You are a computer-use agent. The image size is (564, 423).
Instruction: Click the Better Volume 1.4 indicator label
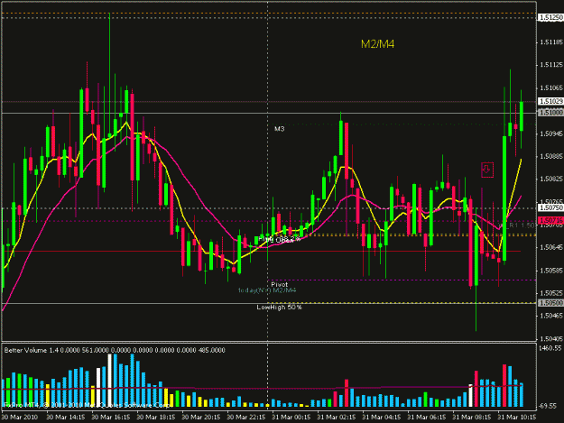[x=115, y=350]
